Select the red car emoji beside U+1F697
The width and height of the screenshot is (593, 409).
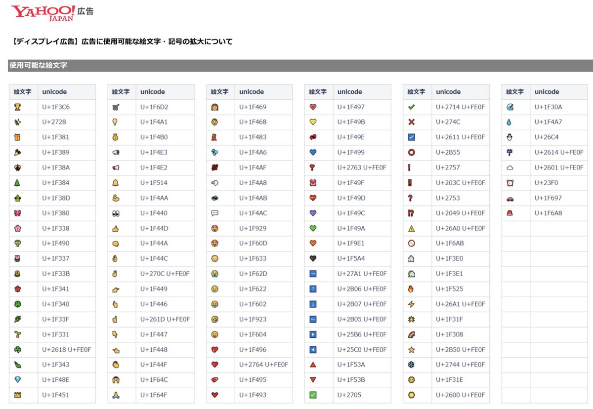[510, 198]
